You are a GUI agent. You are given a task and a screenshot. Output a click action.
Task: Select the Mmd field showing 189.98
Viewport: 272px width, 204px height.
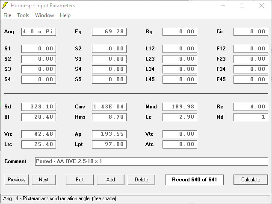(180, 107)
